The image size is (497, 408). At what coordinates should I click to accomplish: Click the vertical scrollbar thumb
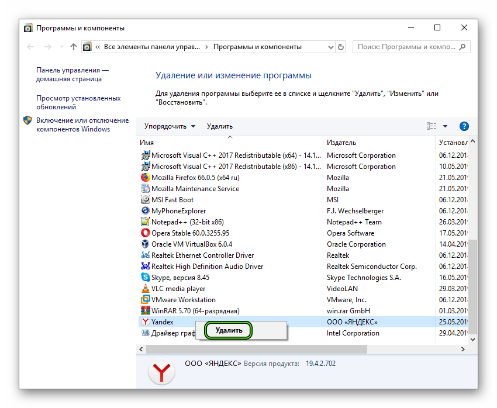473,286
